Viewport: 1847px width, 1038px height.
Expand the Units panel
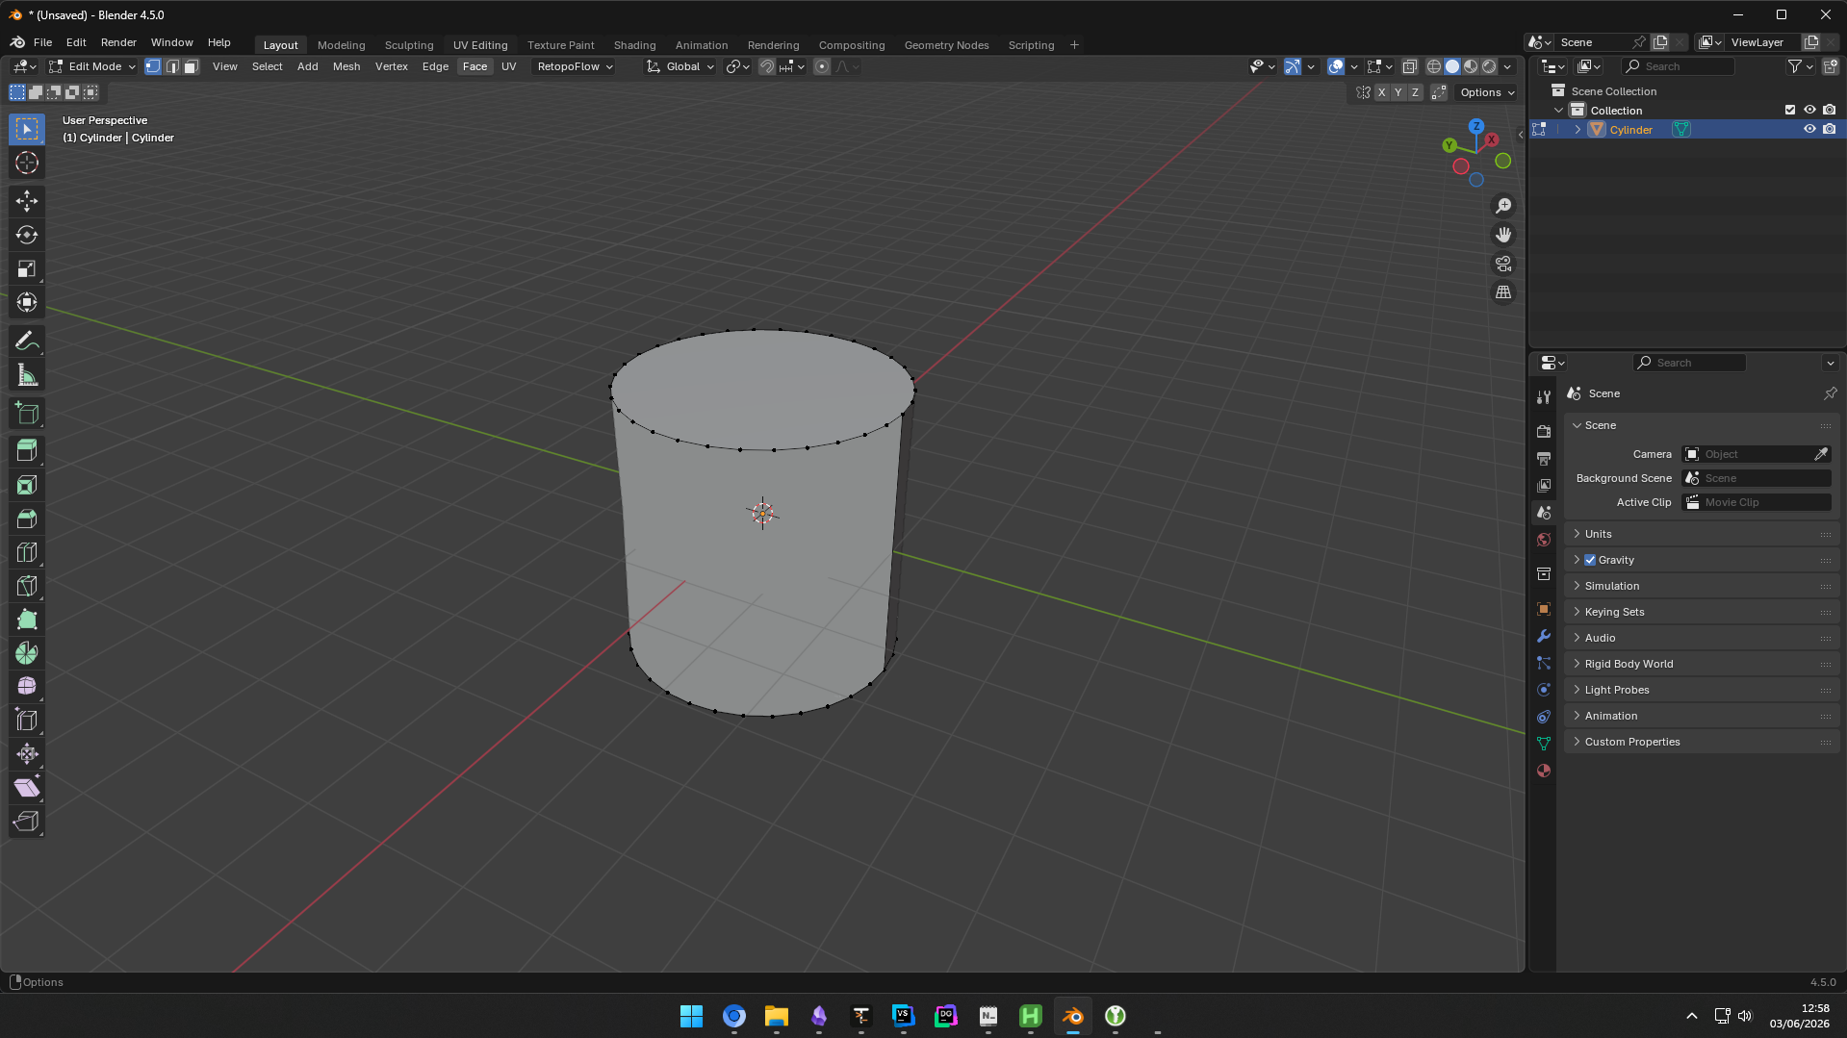[1702, 534]
